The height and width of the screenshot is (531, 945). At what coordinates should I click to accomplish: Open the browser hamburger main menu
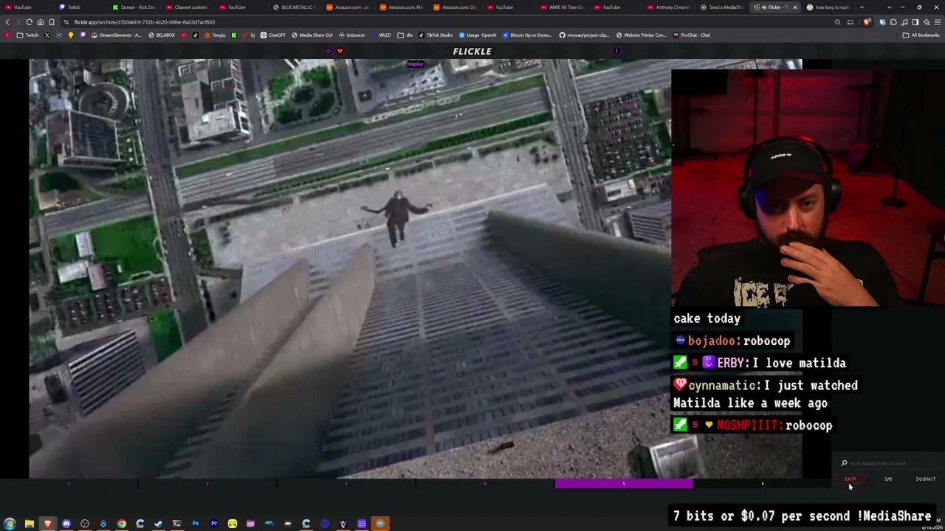point(938,22)
